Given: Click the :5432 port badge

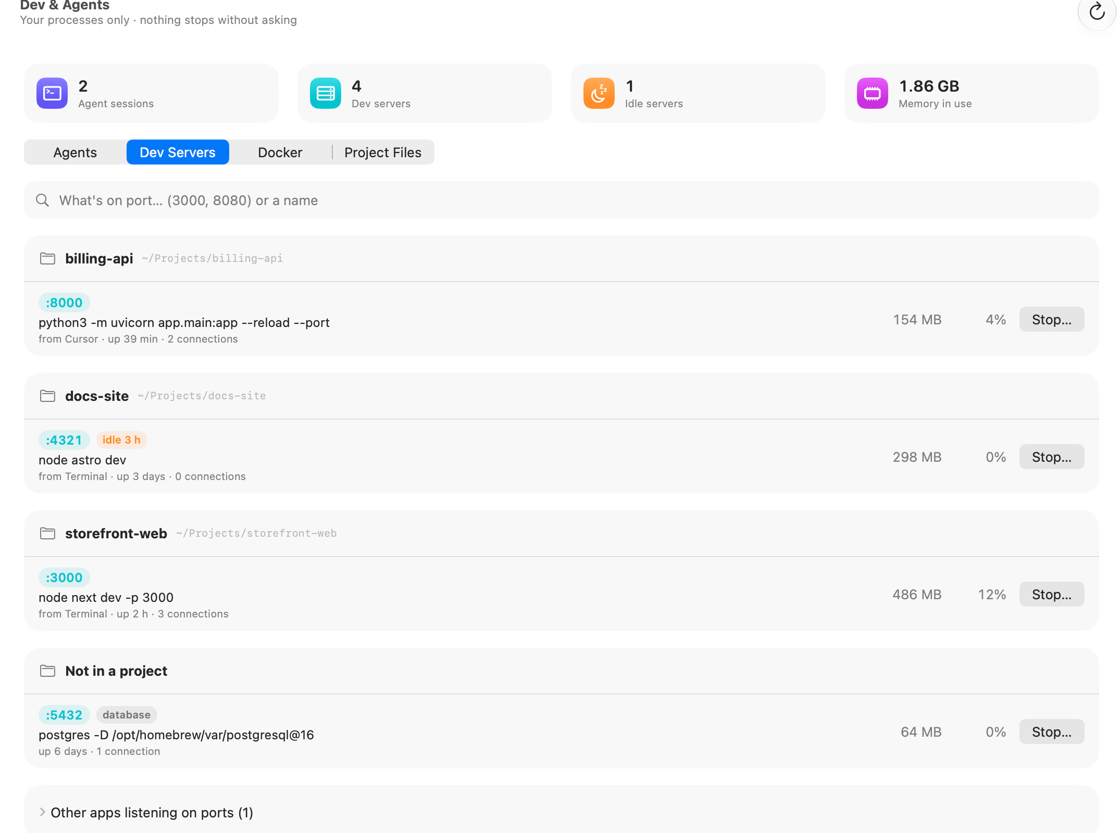Looking at the screenshot, I should 64,715.
